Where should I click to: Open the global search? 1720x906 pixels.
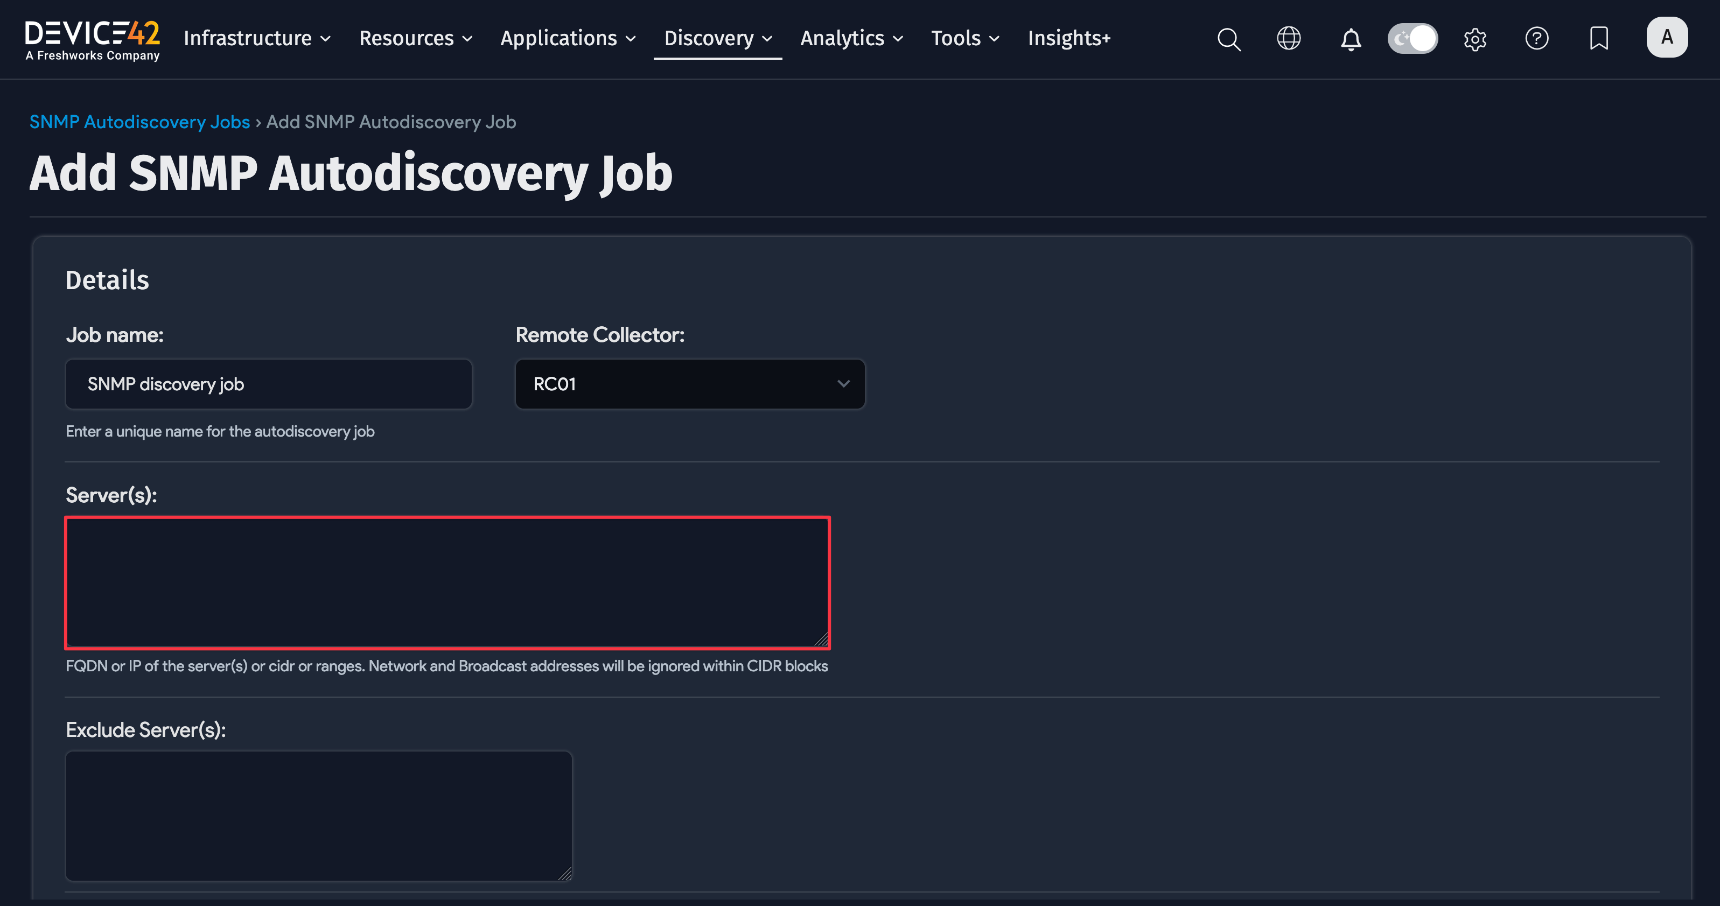click(1228, 39)
